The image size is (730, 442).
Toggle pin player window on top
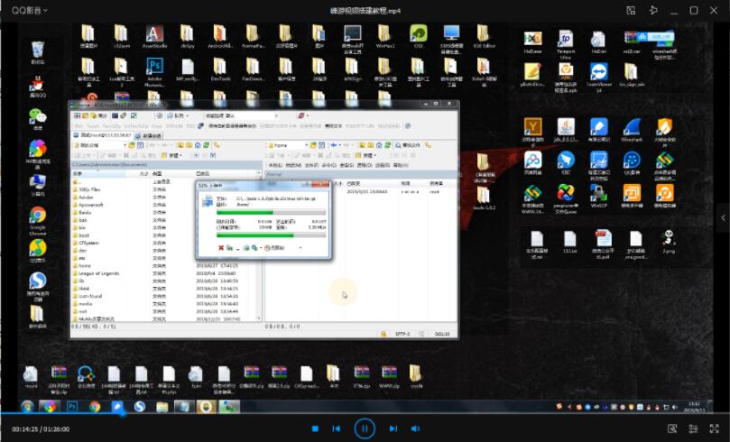tap(653, 10)
